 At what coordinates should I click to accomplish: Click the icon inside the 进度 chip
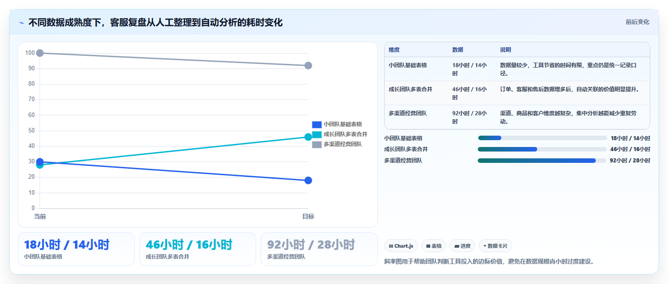click(457, 246)
